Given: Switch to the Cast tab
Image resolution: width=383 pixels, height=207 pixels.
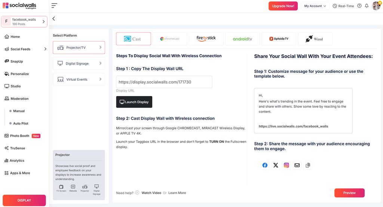Looking at the screenshot, I should click(134, 39).
